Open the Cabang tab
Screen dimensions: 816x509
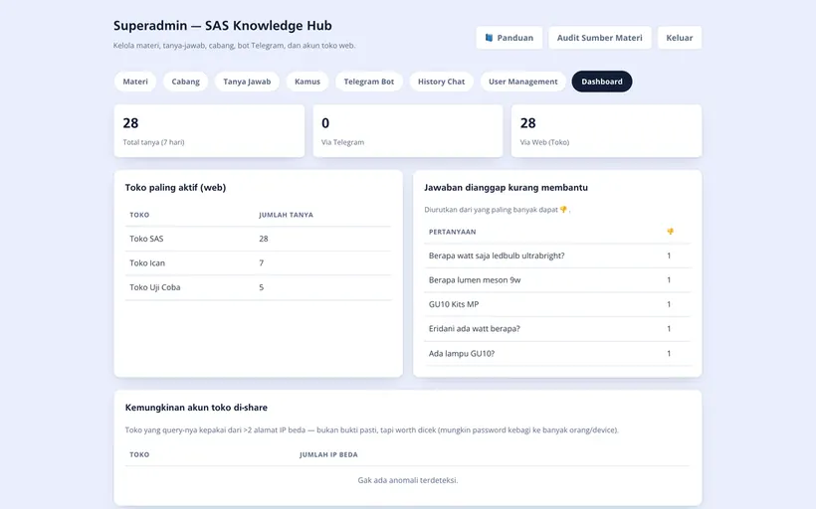(186, 82)
